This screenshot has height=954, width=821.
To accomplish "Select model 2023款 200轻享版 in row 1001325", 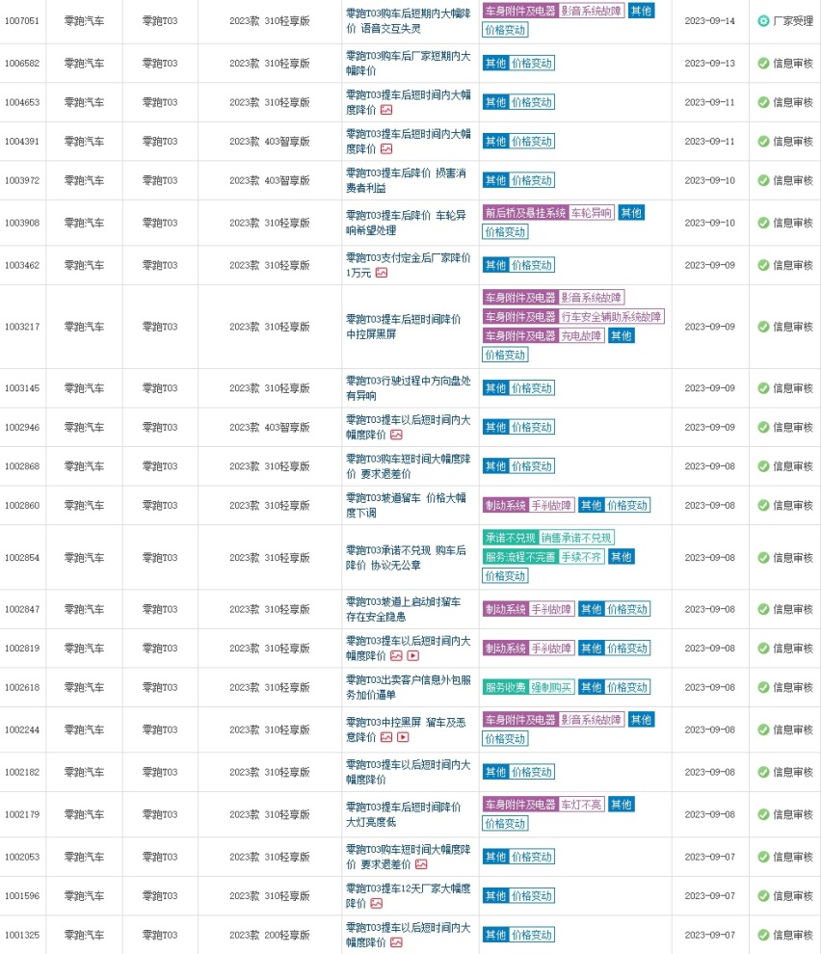I will point(270,935).
